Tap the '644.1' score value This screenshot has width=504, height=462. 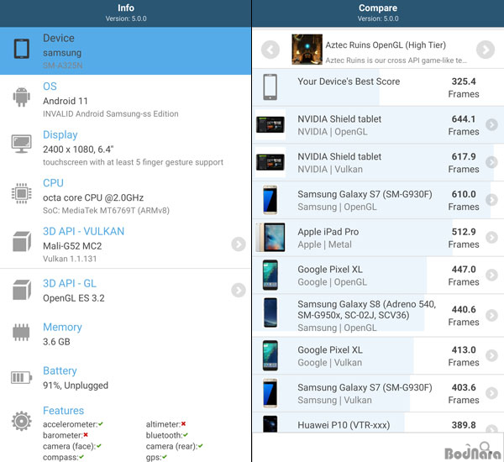tap(464, 119)
